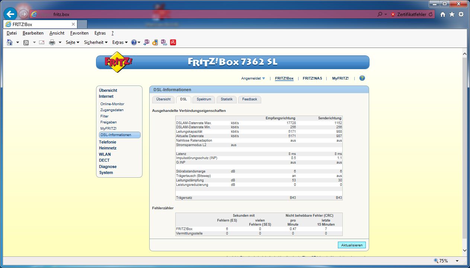Open the Print dropdown arrow

click(x=60, y=42)
